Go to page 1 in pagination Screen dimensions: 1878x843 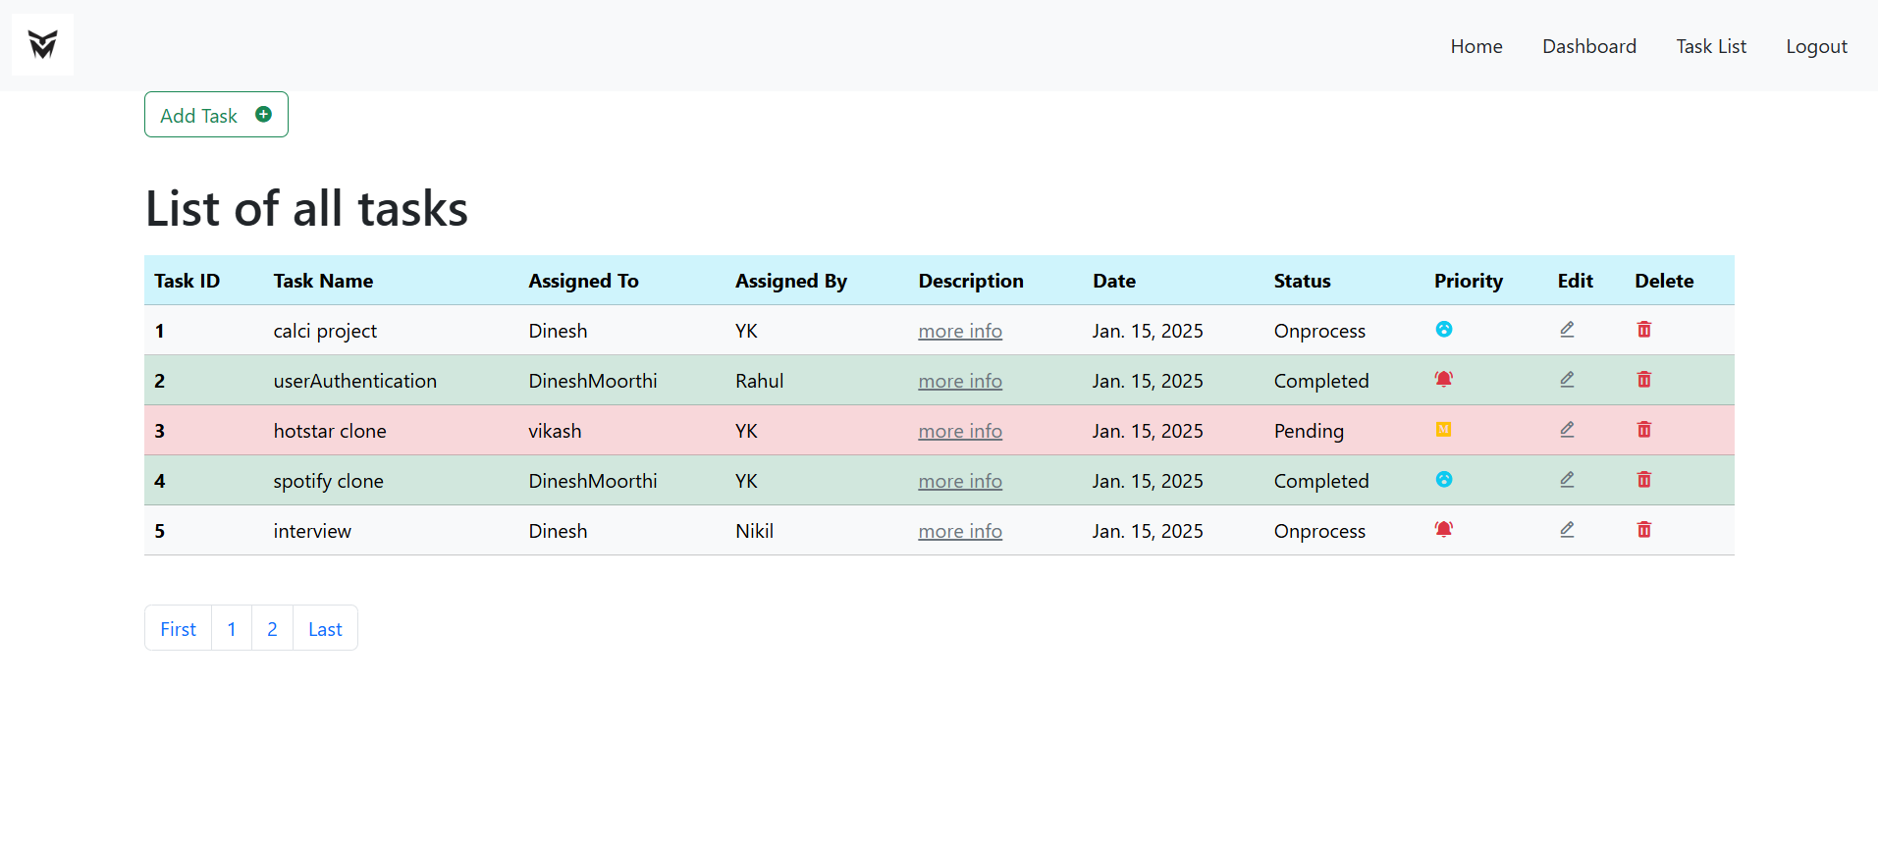coord(232,628)
